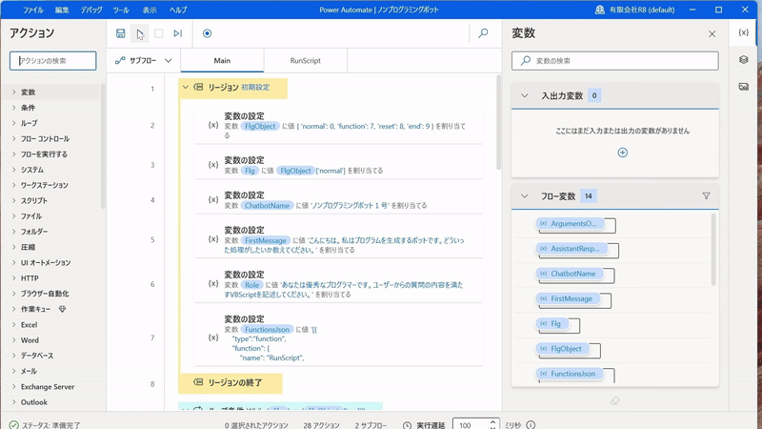Collapse the 入出力変数 section
Screen dimensions: 762x429
[525, 95]
